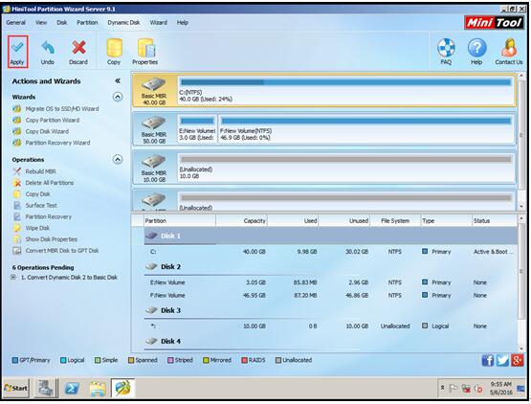Select the 10.0 GB Unallocated partition block

[x=345, y=168]
